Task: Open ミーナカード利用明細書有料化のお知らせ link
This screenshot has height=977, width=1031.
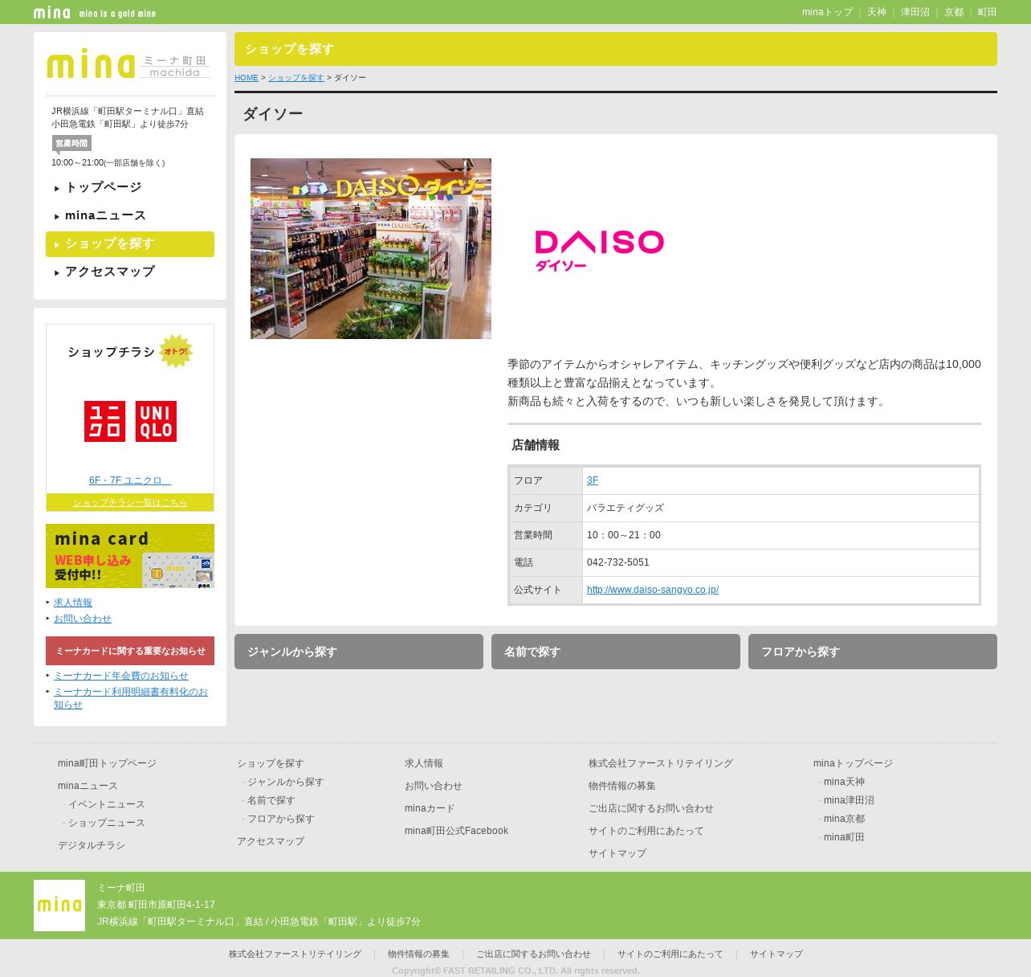Action: tap(131, 698)
